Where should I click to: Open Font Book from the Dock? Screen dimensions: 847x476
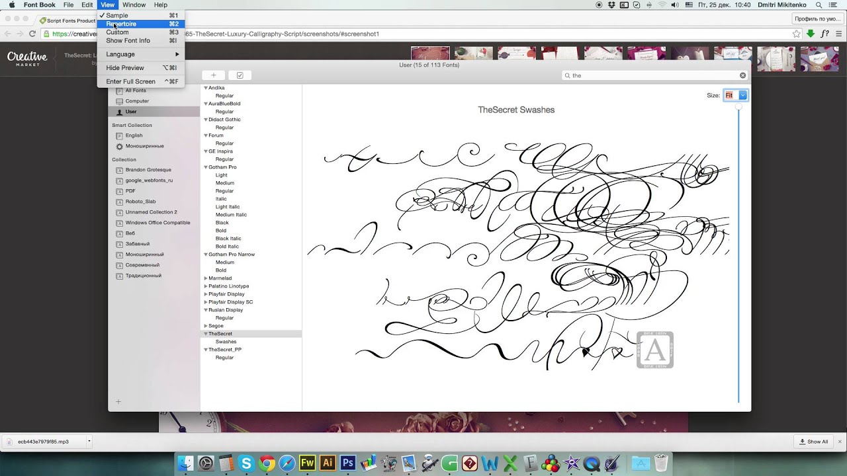coord(530,463)
